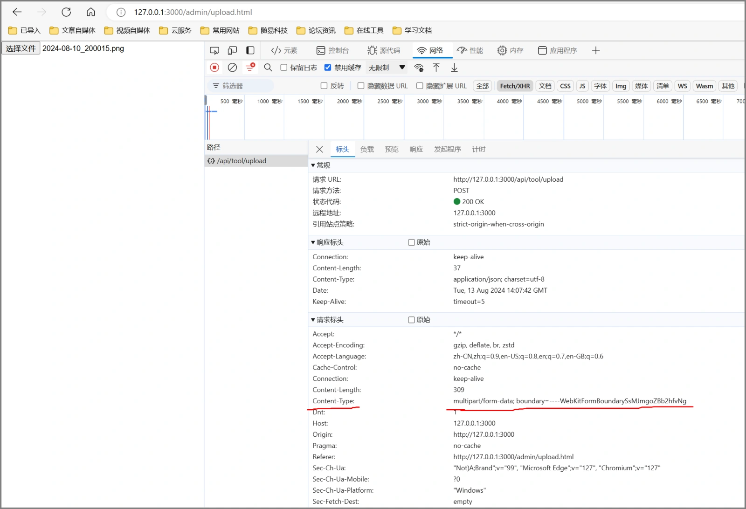Click the import HAR upload arrow
Viewport: 746px width, 509px height.
click(x=436, y=68)
